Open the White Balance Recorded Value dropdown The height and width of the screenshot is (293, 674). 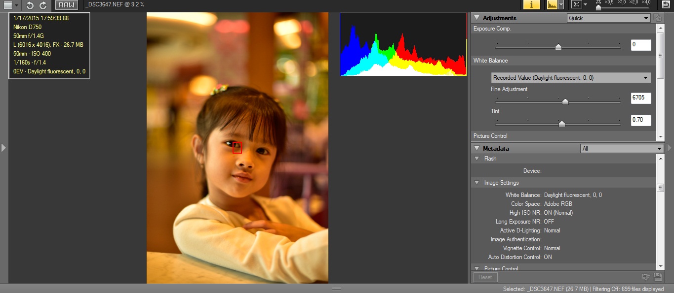(571, 78)
